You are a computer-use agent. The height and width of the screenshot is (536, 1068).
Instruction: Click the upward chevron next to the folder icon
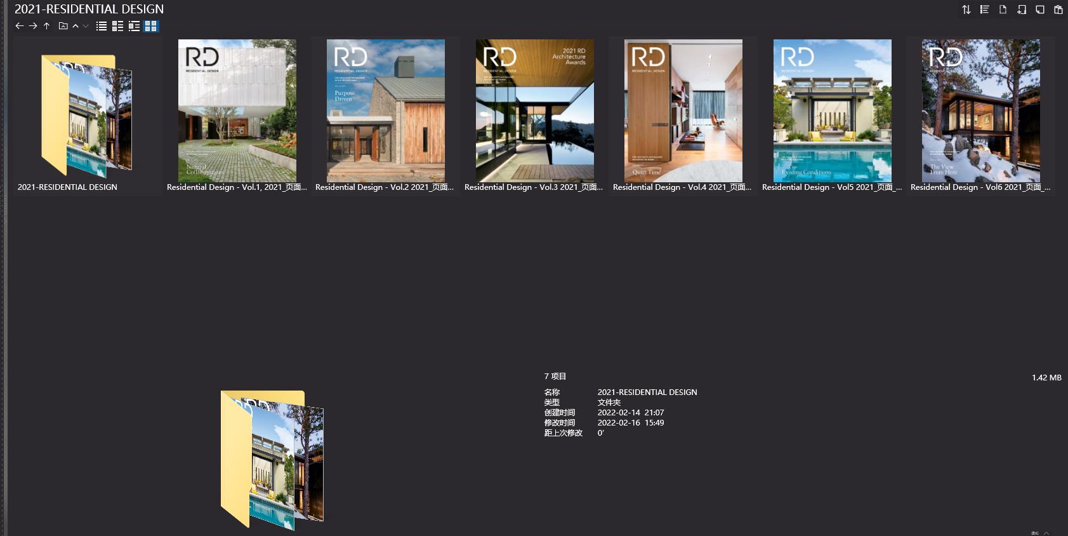[76, 26]
